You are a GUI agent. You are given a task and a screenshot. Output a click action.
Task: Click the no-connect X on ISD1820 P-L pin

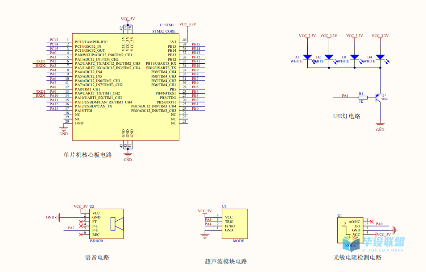[81, 226]
